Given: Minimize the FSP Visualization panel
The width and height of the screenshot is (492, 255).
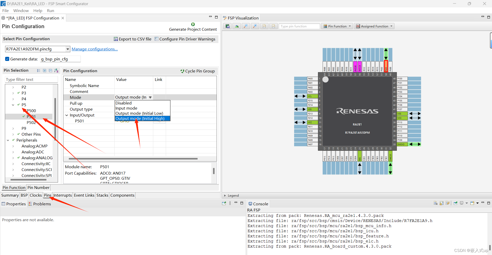Looking at the screenshot, I should tap(483, 17).
